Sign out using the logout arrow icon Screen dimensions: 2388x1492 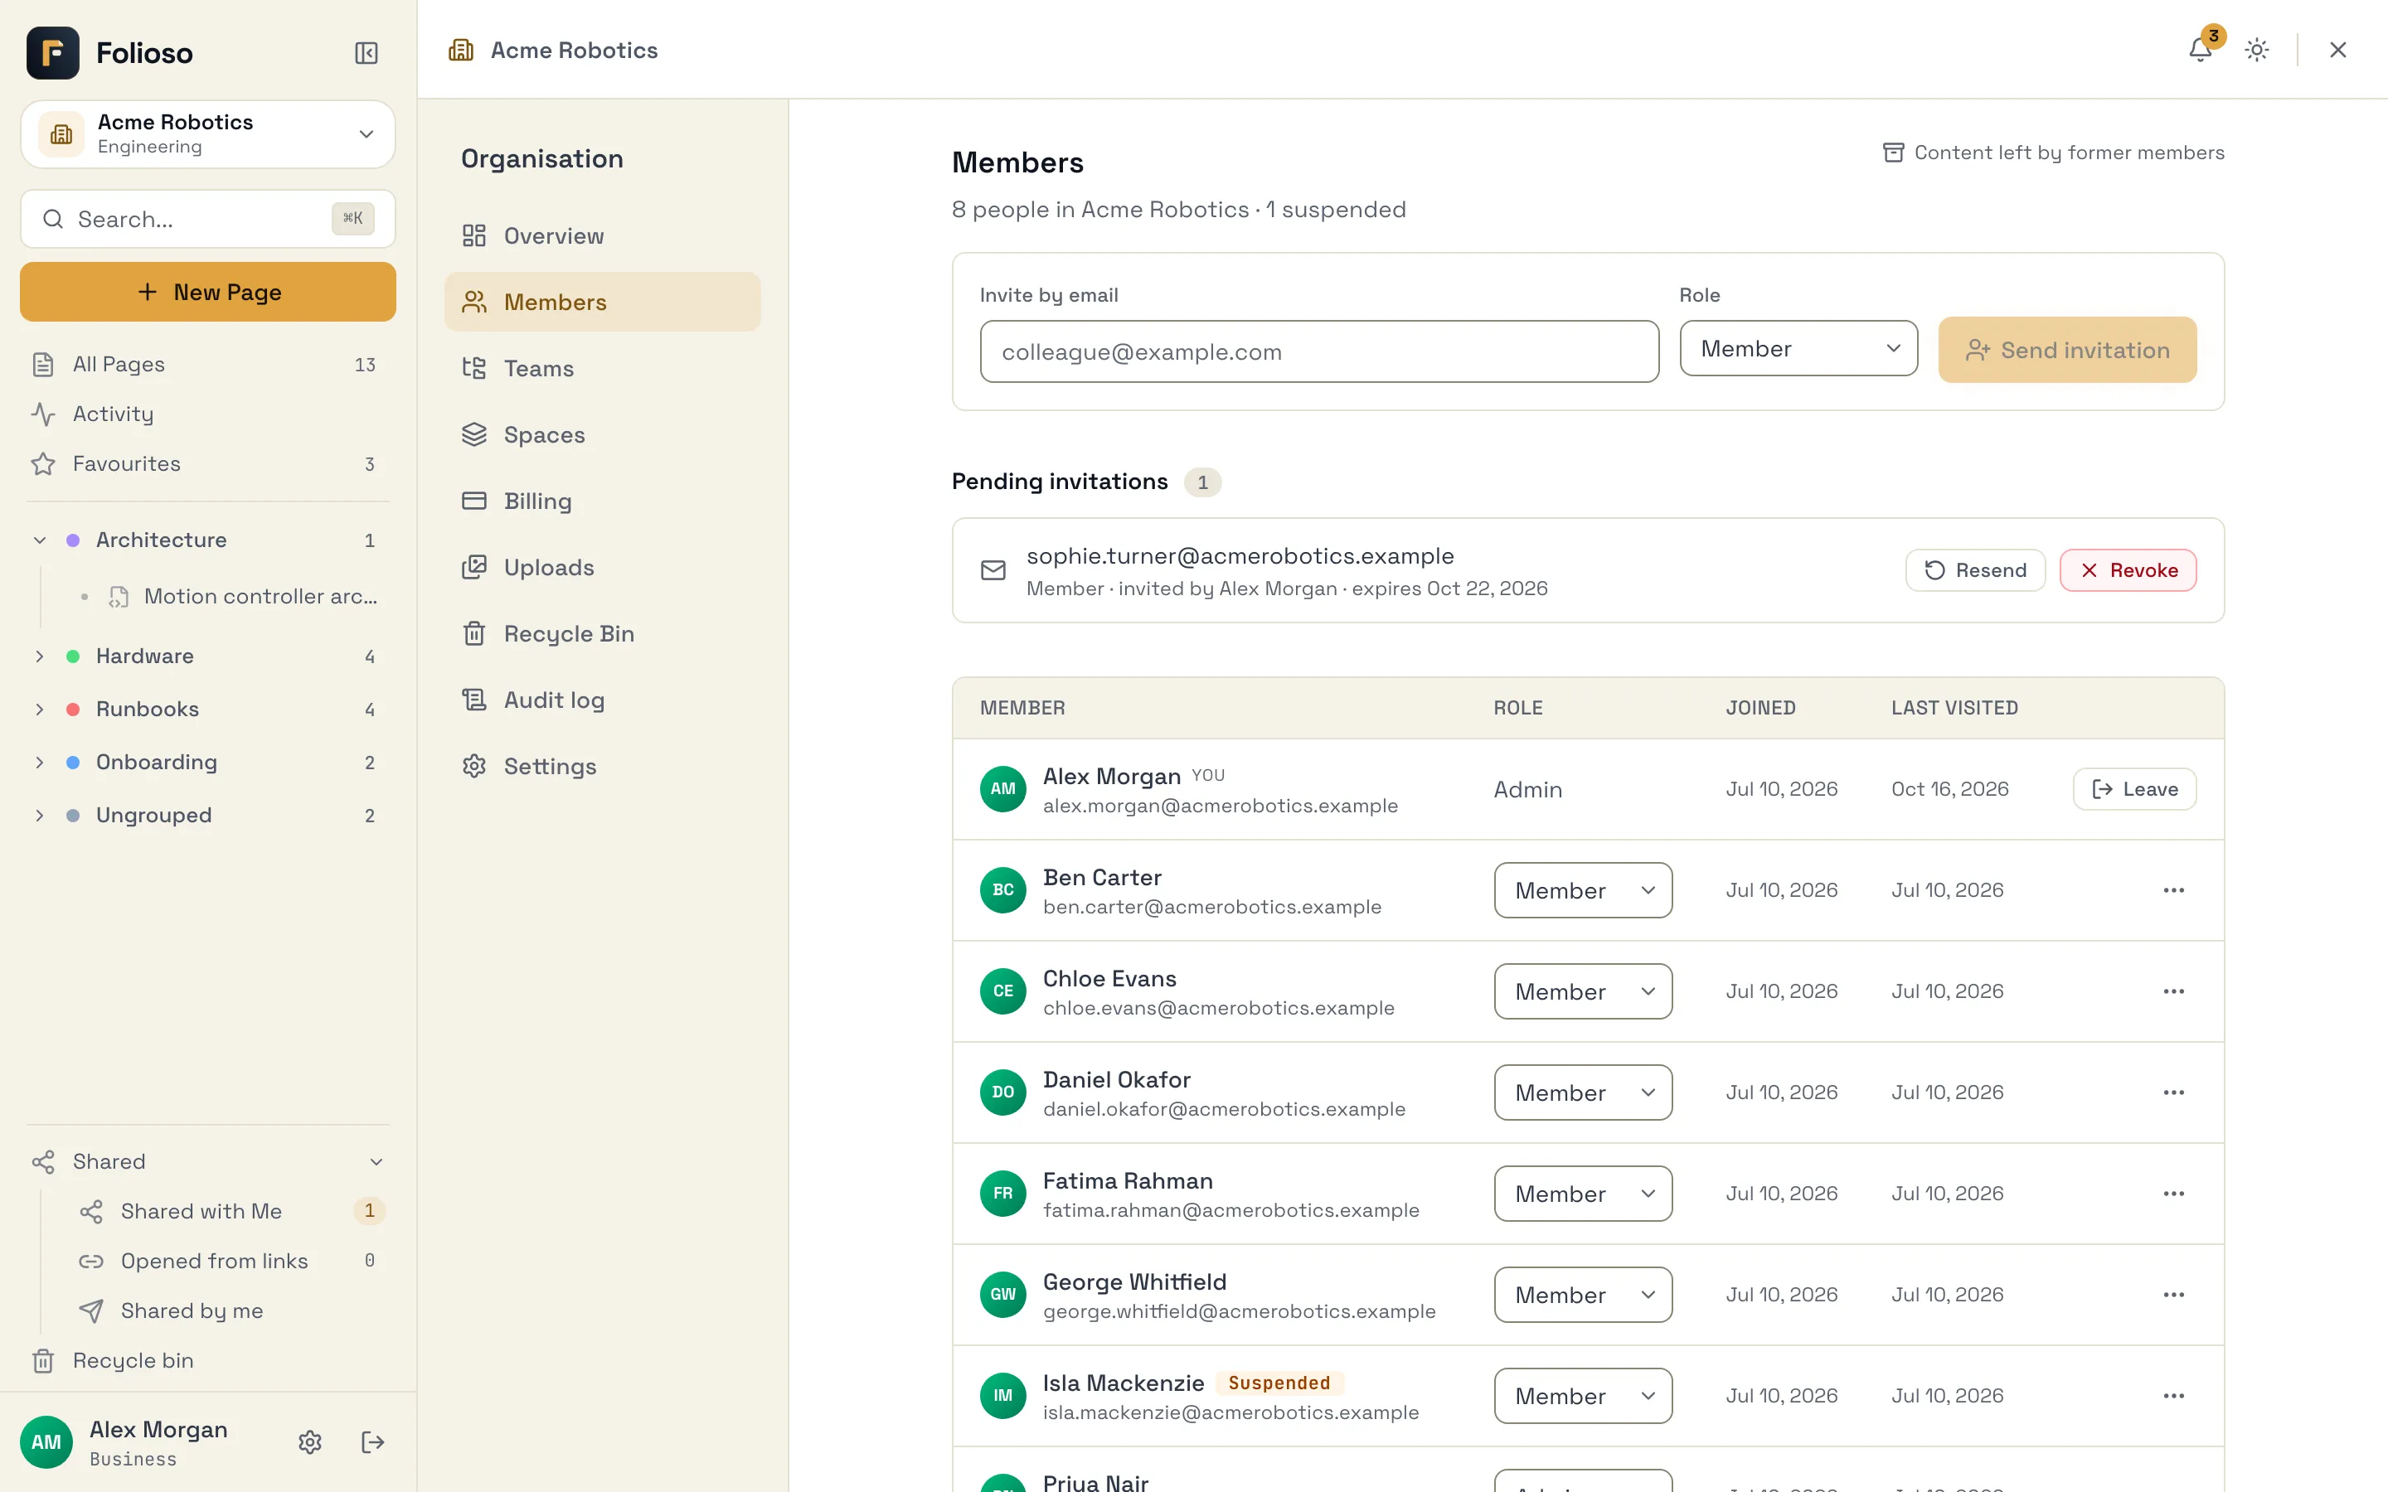(372, 1441)
